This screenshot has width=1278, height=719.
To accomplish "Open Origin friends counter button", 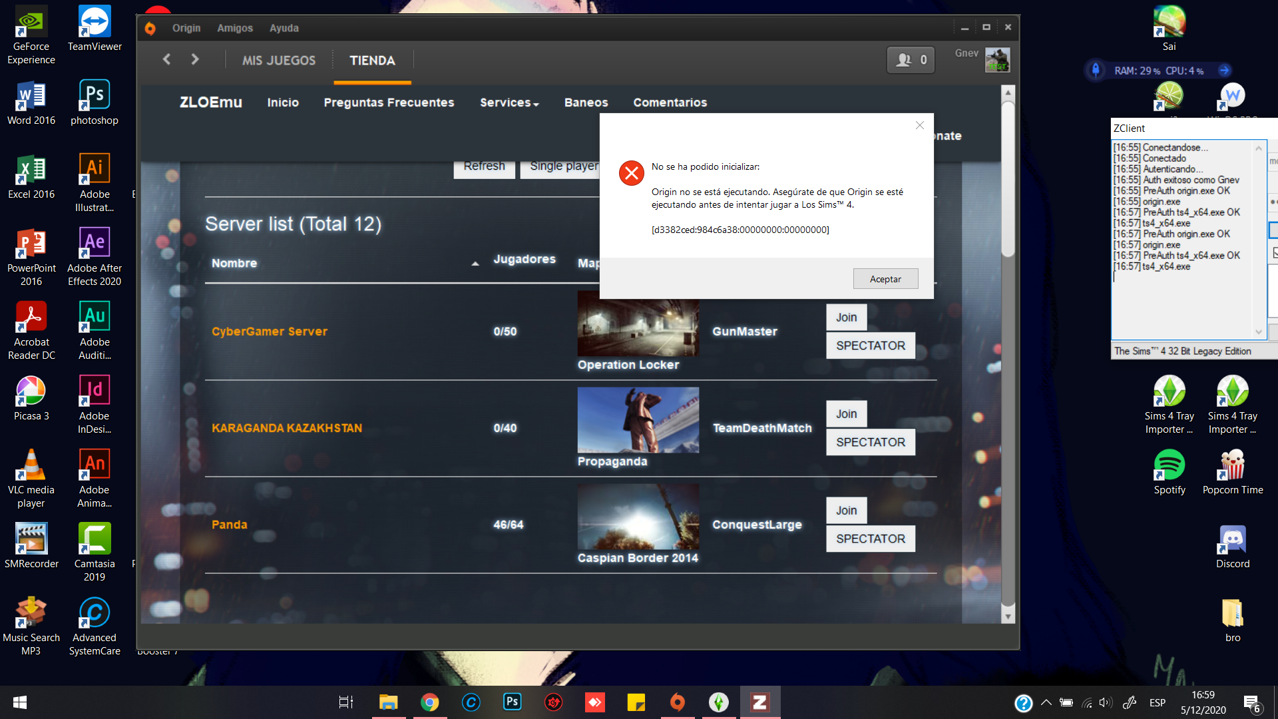I will 911,60.
